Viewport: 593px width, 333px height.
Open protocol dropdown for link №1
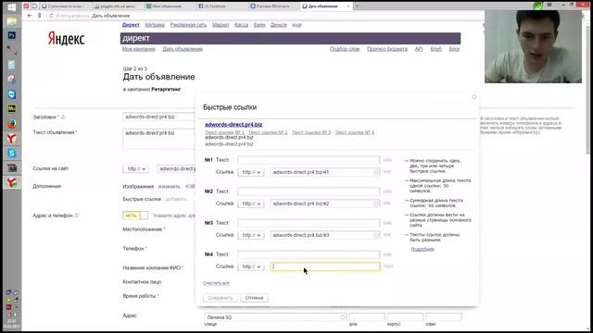click(x=251, y=172)
